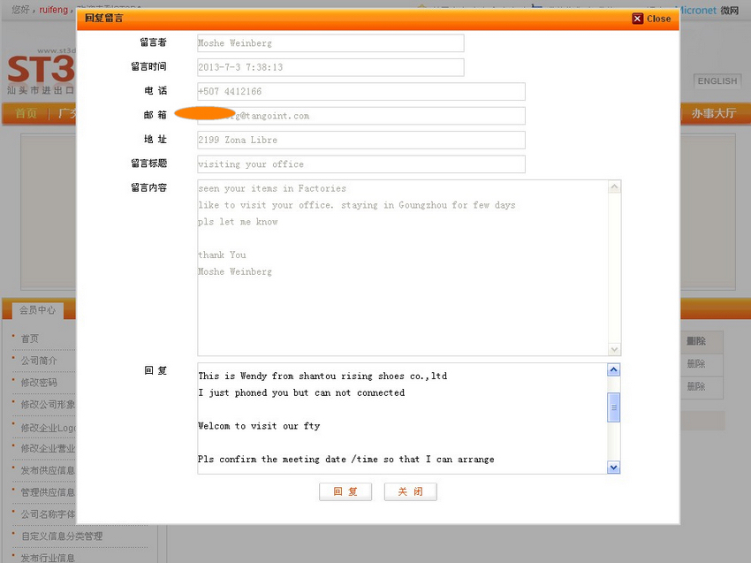Open 自定义信息分类管理 in the sidebar
Viewport: 751px width, 563px height.
tap(62, 536)
